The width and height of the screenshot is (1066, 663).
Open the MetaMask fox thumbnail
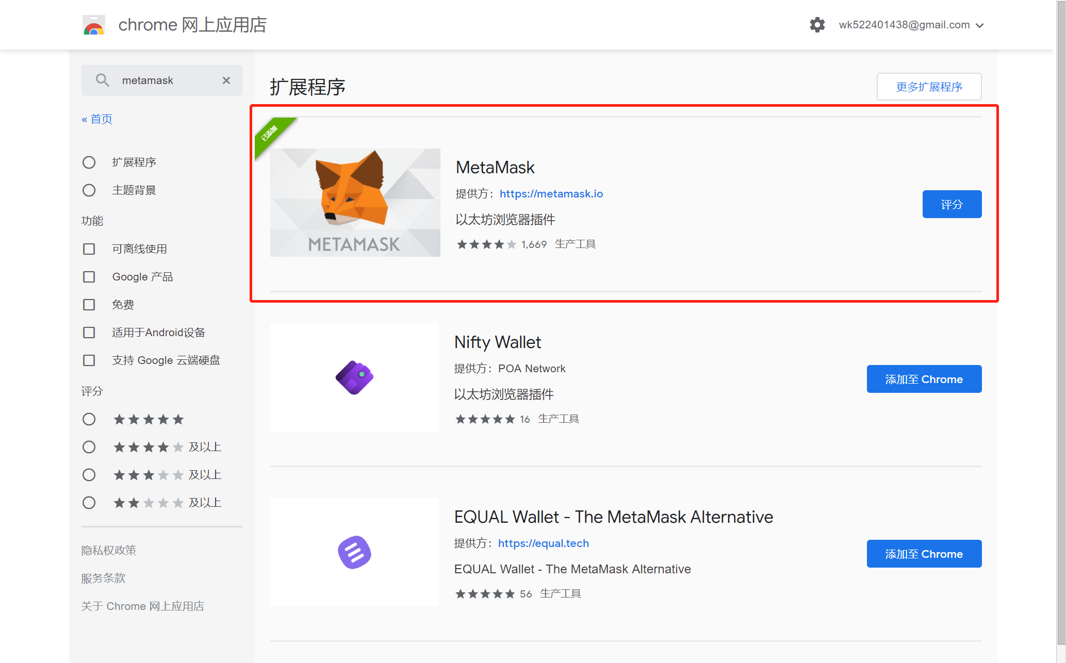point(355,203)
